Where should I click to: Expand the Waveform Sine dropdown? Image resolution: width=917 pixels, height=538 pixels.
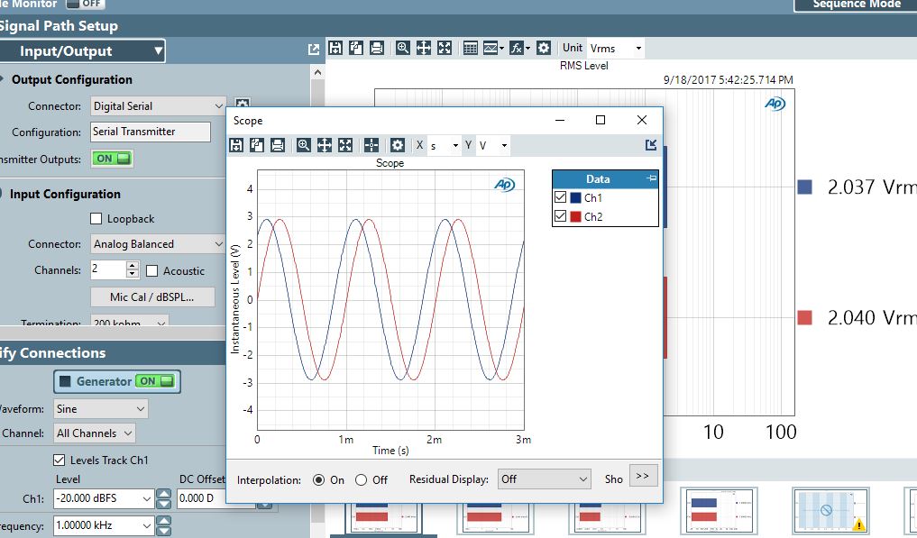point(101,409)
